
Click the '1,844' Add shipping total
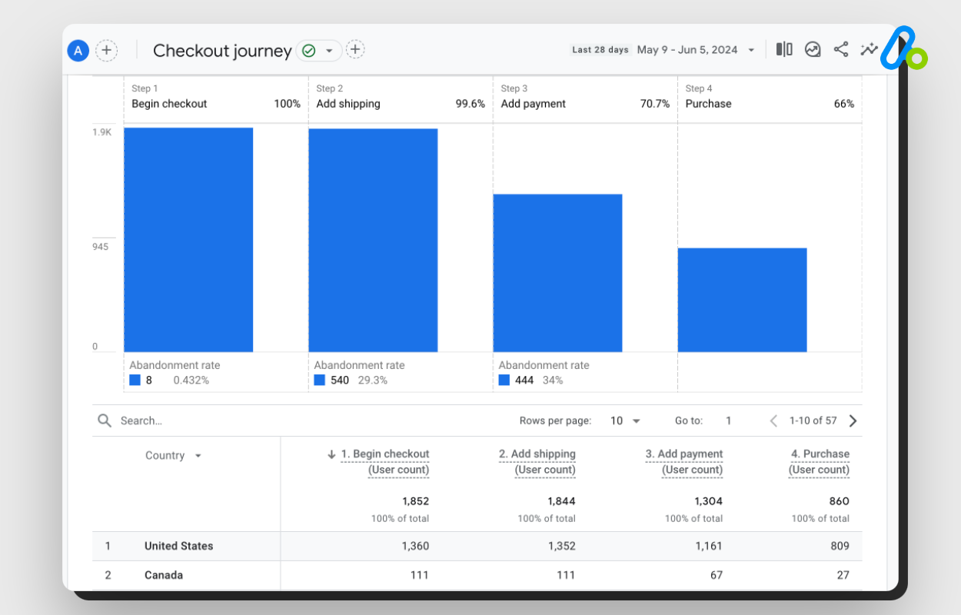coord(561,501)
